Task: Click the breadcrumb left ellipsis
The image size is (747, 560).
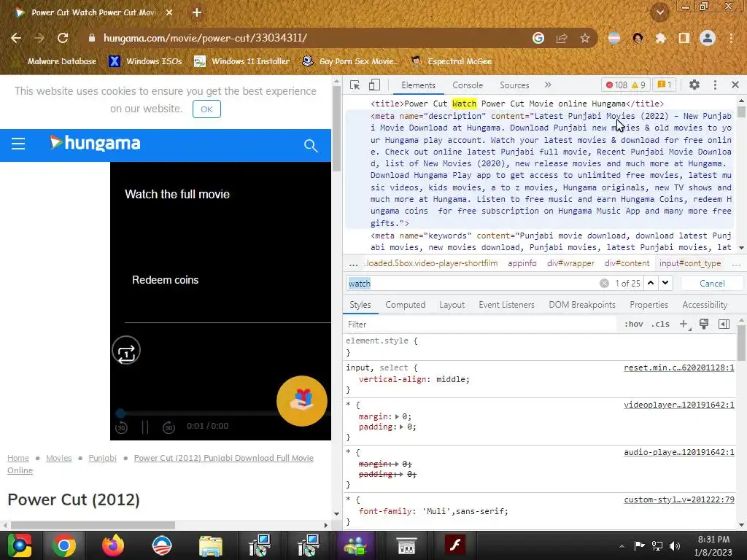Action: [353, 264]
